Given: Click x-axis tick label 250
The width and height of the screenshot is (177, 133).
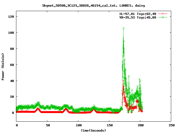Looking at the screenshot, I should pos(172,125).
